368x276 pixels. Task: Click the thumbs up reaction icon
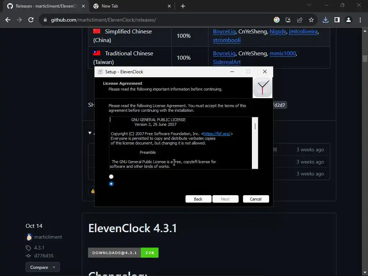click(92, 191)
